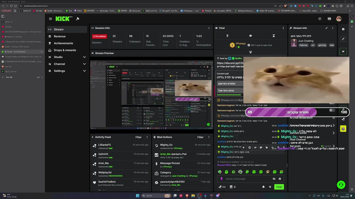The height and width of the screenshot is (199, 355).
Task: Switch to YouTube tab in browser sidebar
Action: pos(22,27)
